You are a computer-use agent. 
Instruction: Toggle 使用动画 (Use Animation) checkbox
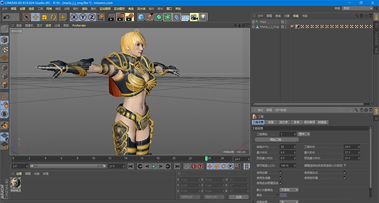click(281, 173)
